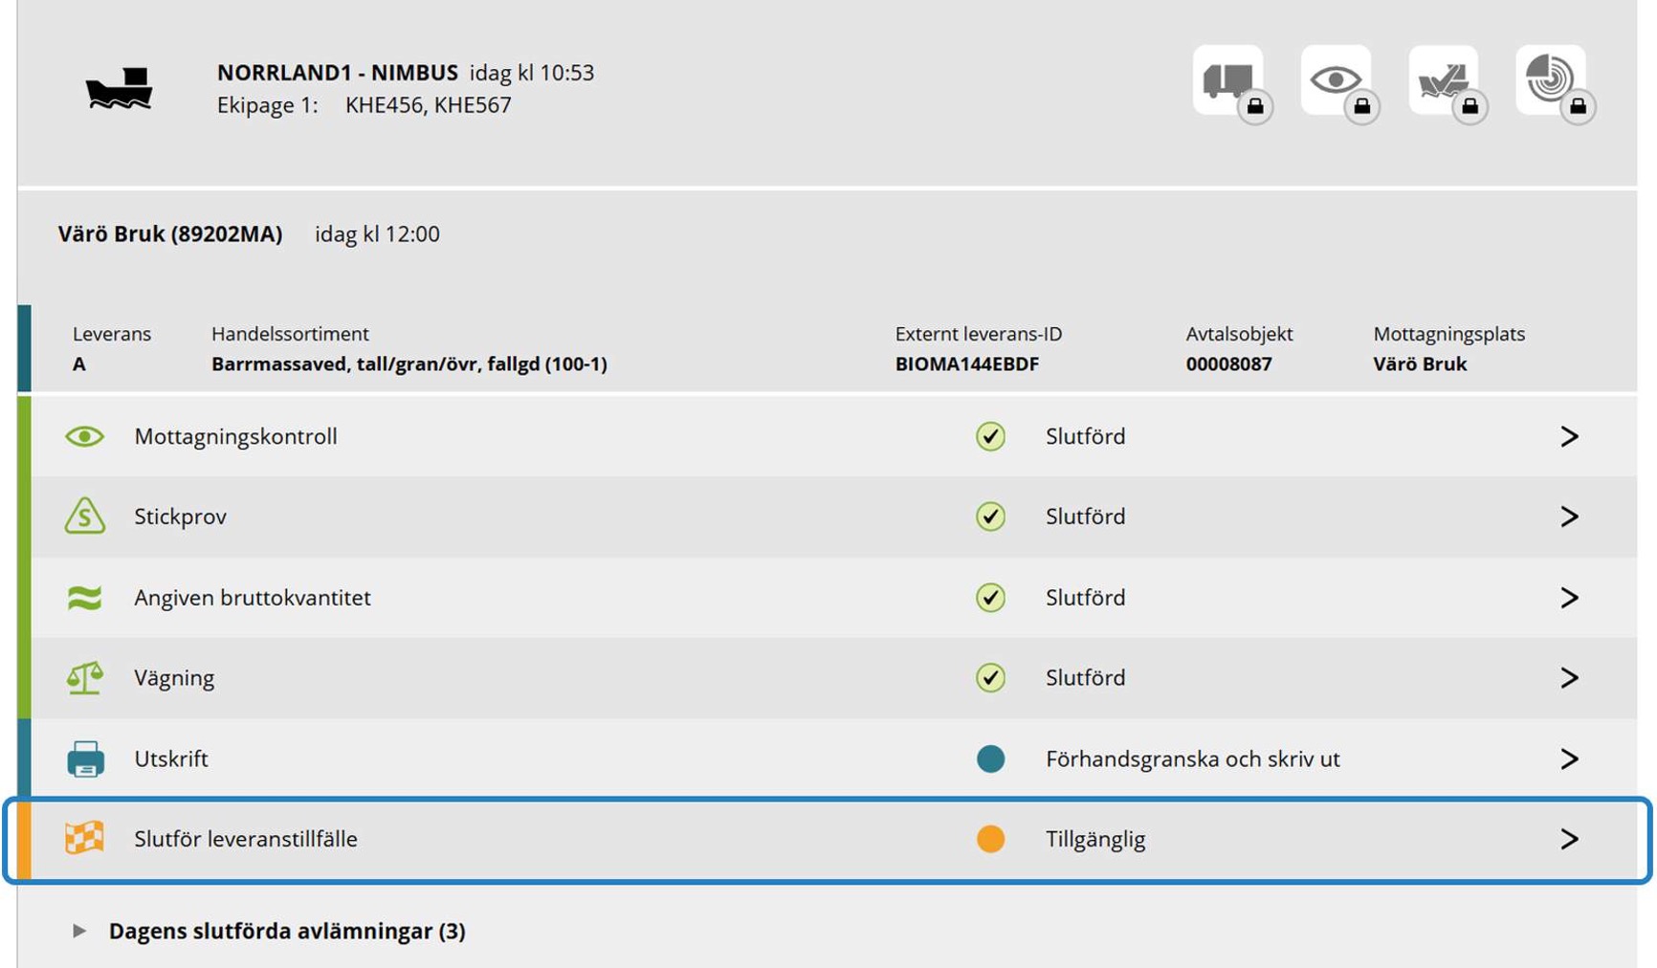1657x968 pixels.
Task: Click Slutförd in Angiven bruttokvantitet row
Action: pyautogui.click(x=1085, y=598)
